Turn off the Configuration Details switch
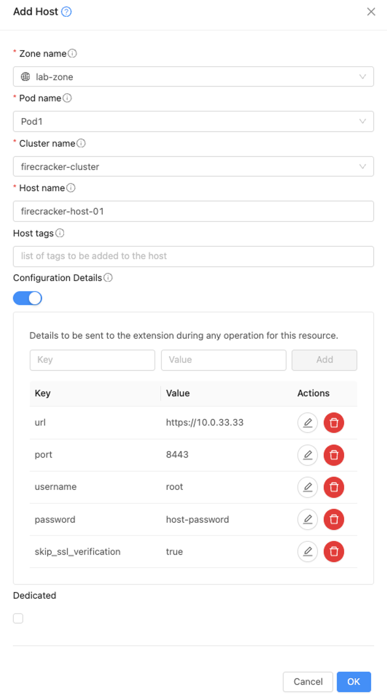Screen dimensions: 387x699 (x=27, y=298)
